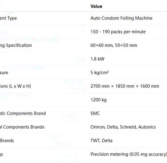Select the Brands row label
This screenshot has height=163, width=167.
click(x=7, y=141)
